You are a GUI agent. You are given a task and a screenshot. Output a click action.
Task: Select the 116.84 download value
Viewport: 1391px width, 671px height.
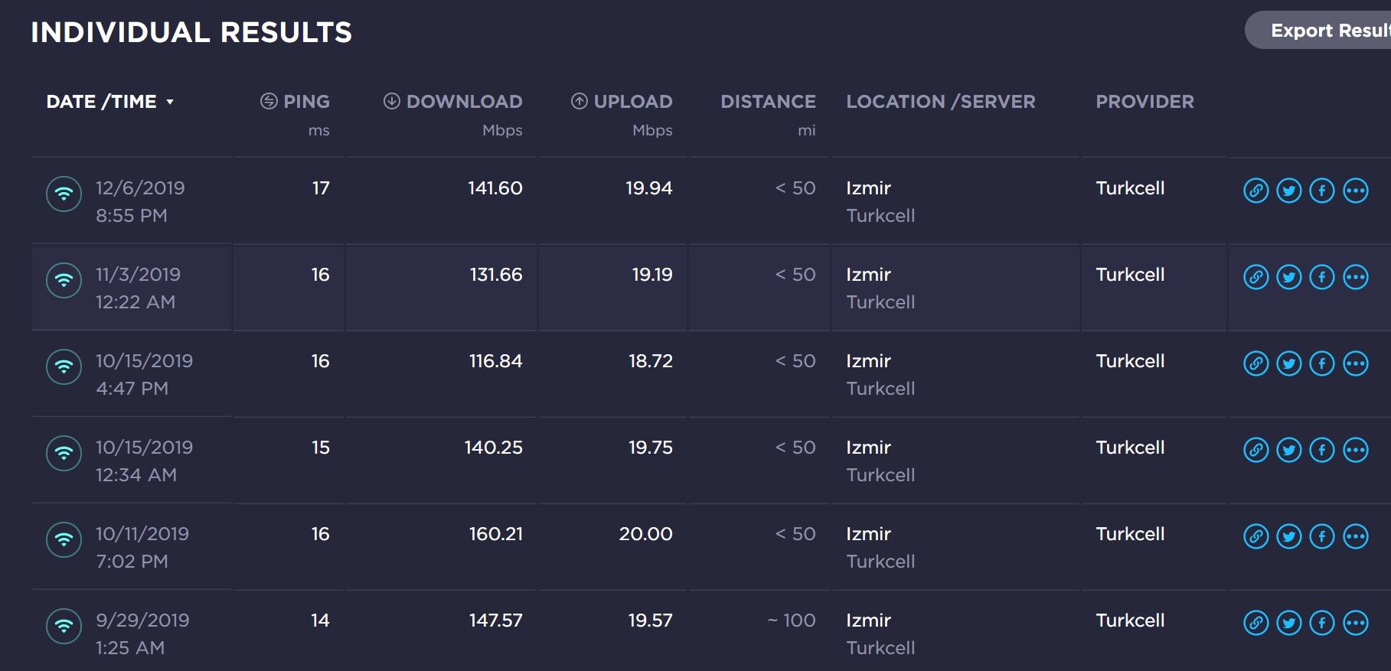click(x=496, y=361)
